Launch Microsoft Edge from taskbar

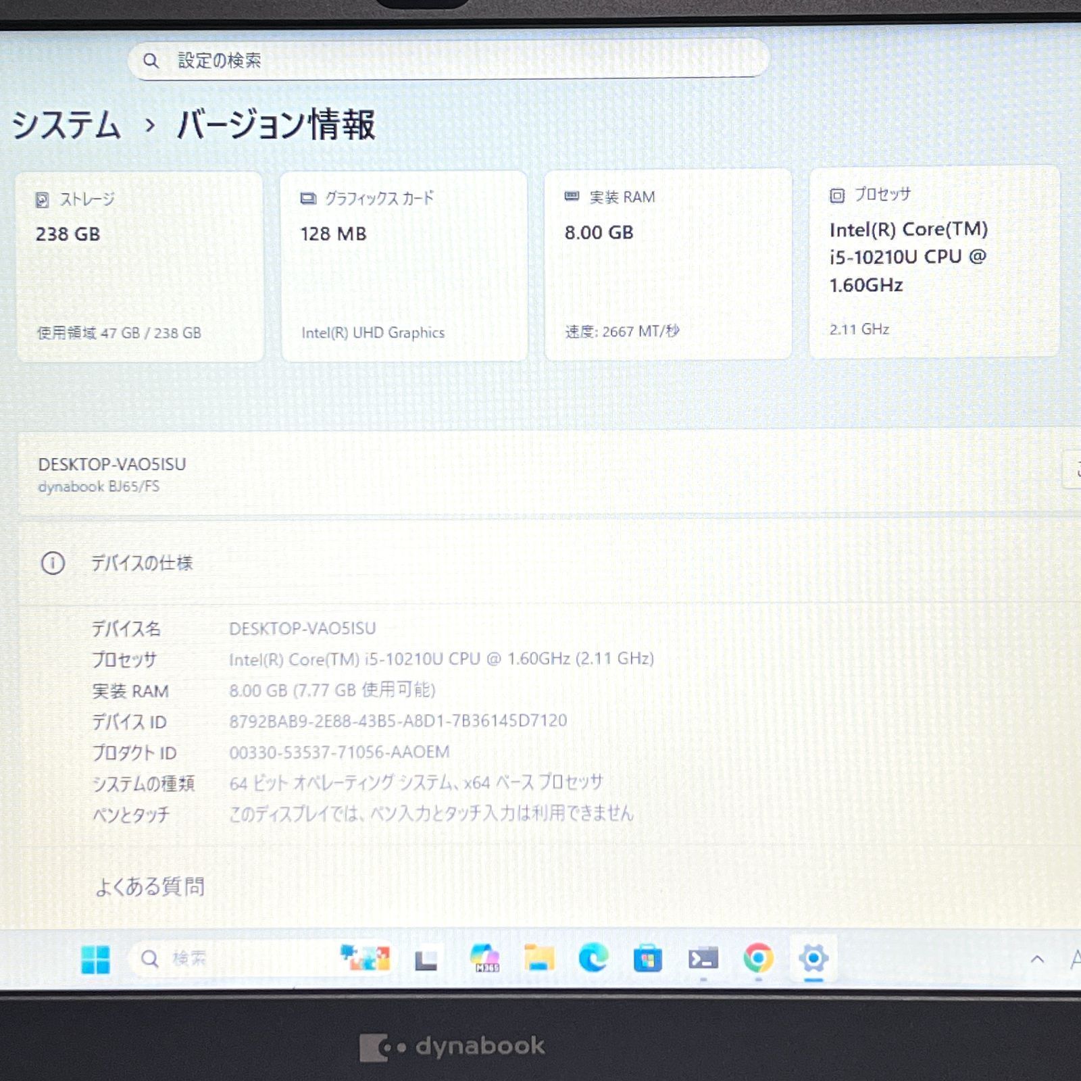[593, 957]
